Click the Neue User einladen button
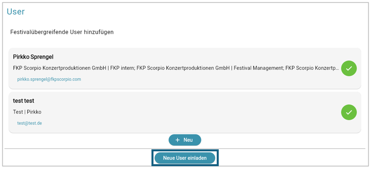Viewport: 371px width, 169px height. [x=185, y=158]
